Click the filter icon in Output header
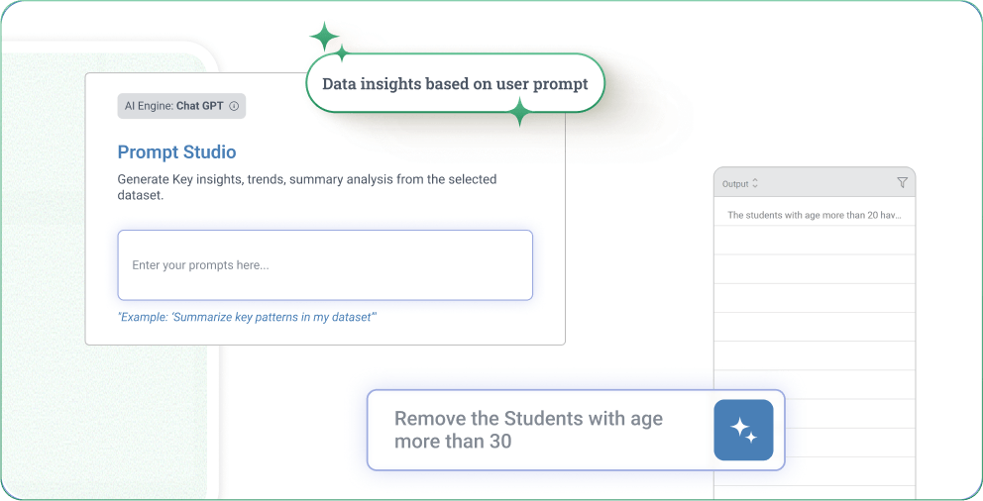This screenshot has width=983, height=501. pyautogui.click(x=902, y=182)
